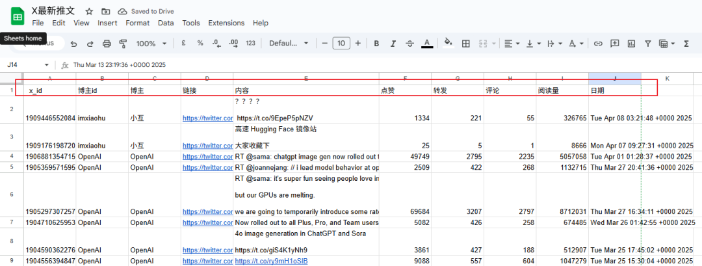
Task: Open the Format menu
Action: tap(137, 23)
